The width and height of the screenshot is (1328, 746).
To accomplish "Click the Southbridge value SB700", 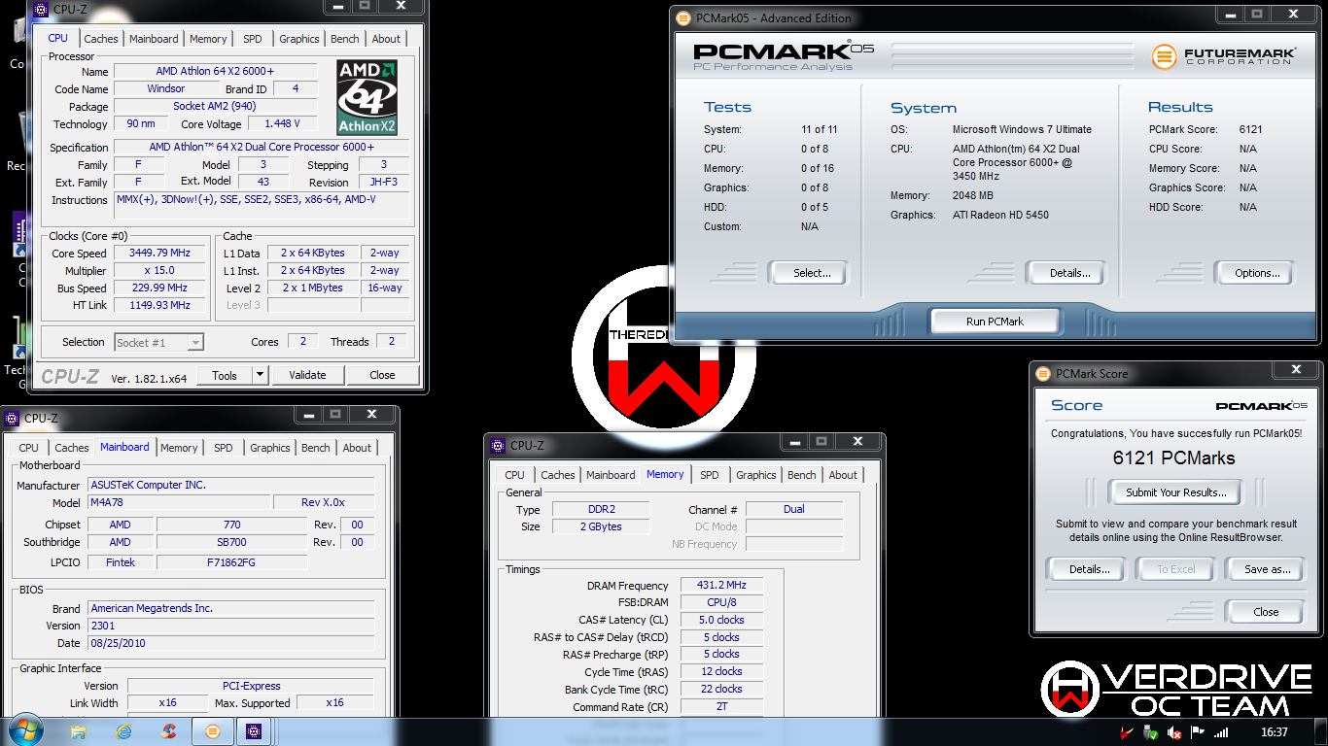I will pyautogui.click(x=231, y=542).
